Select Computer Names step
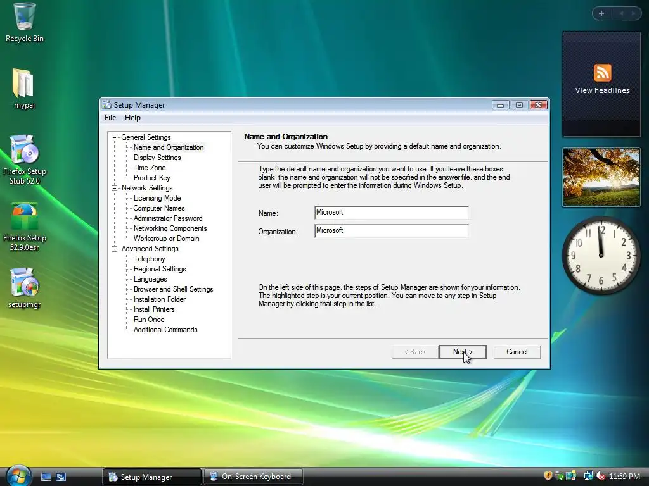This screenshot has height=486, width=649. click(x=159, y=208)
